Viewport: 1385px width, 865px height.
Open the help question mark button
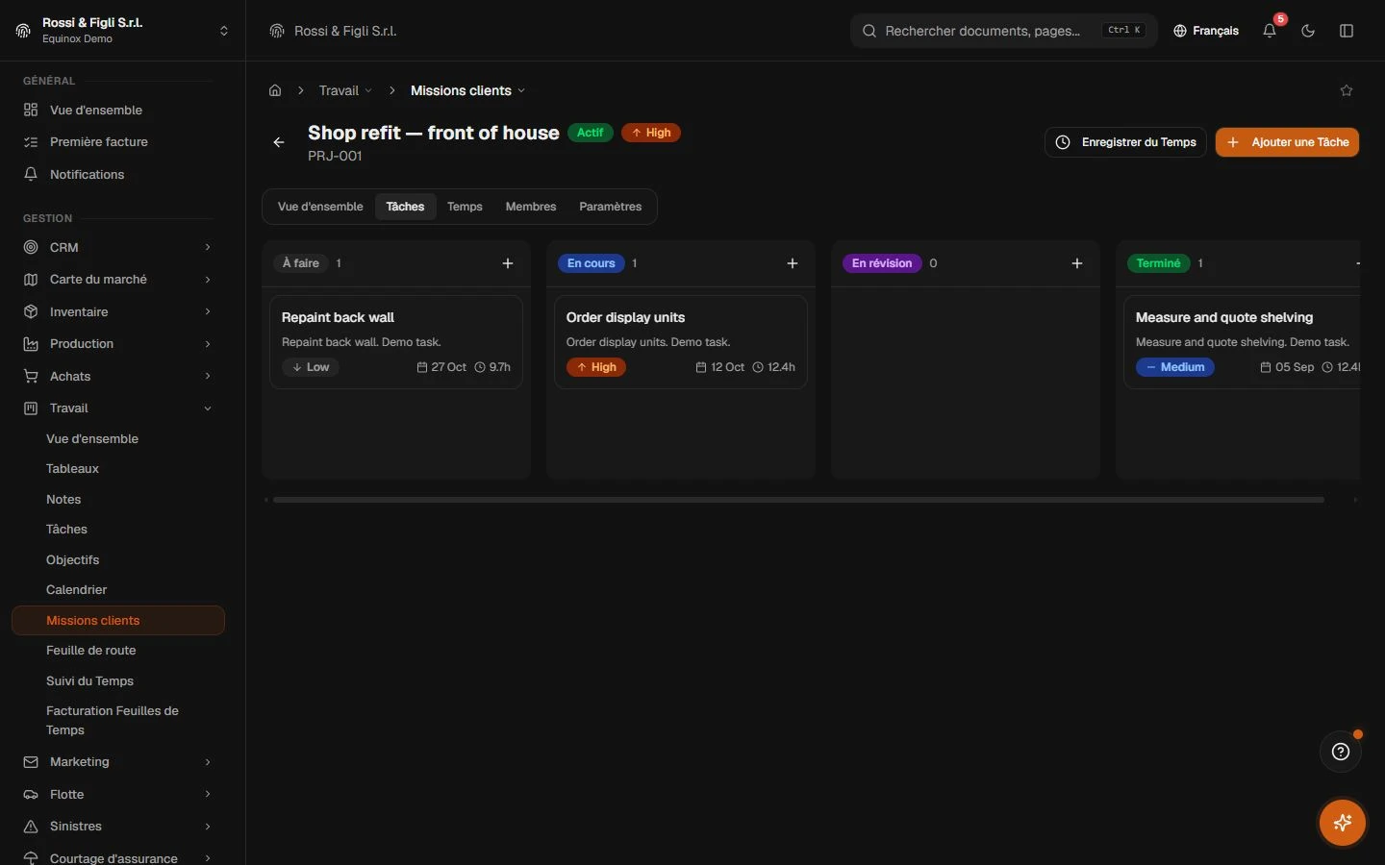tap(1341, 752)
